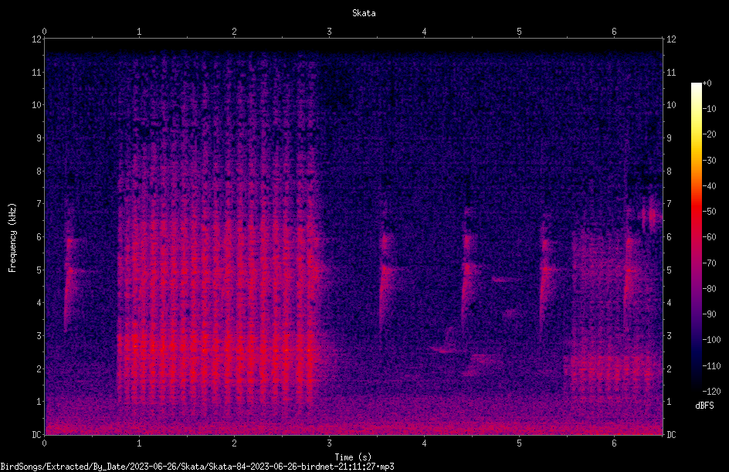Click the dBFS color scale bar
This screenshot has height=472, width=729.
[x=696, y=237]
